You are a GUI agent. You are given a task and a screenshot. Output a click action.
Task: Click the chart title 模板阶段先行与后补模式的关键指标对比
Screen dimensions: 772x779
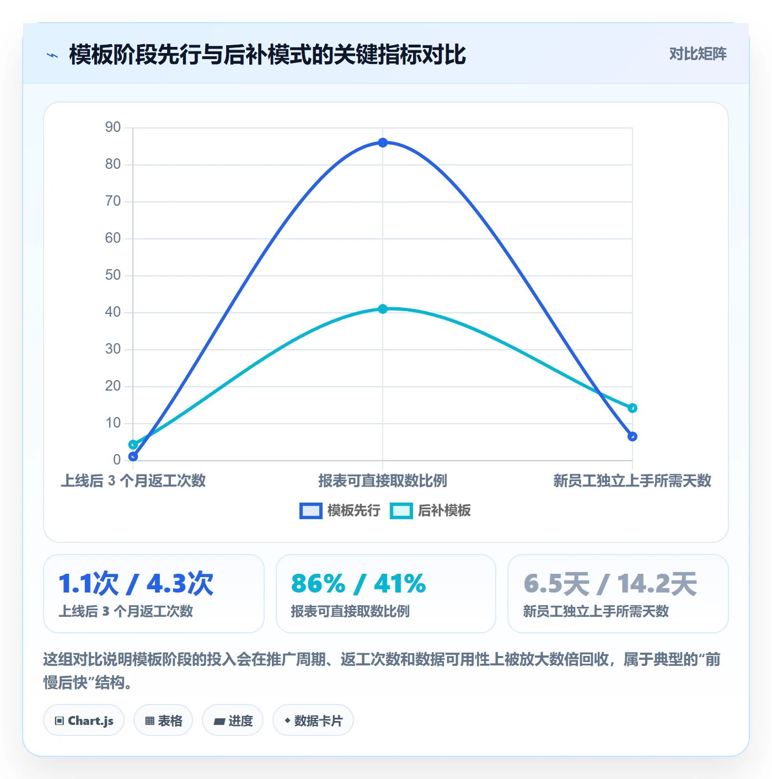point(267,55)
